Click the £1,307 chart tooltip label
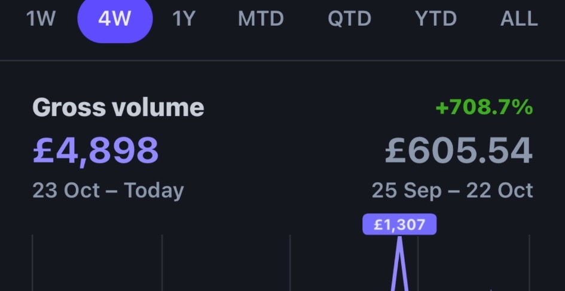Image resolution: width=565 pixels, height=291 pixels. click(399, 225)
